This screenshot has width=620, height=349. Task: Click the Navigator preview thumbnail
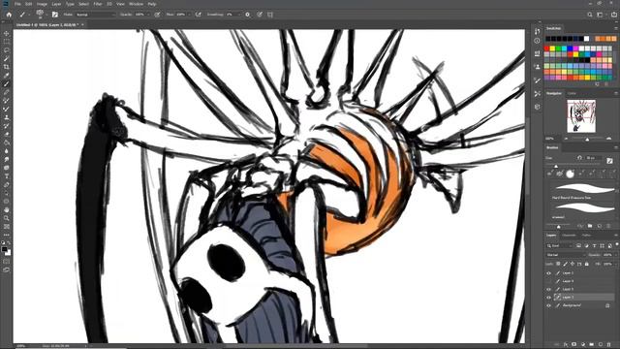(581, 116)
